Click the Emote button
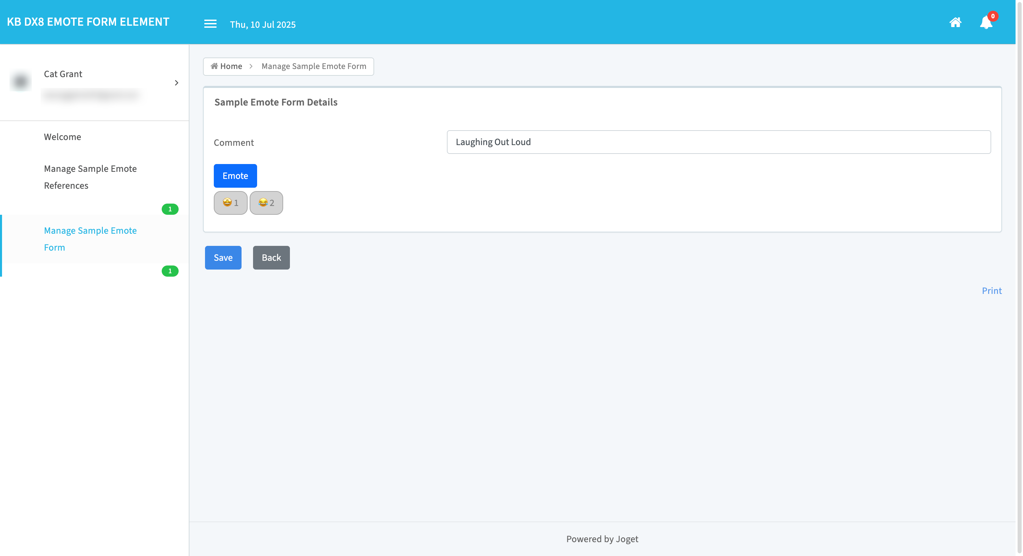Viewport: 1023px width, 556px height. pyautogui.click(x=235, y=176)
